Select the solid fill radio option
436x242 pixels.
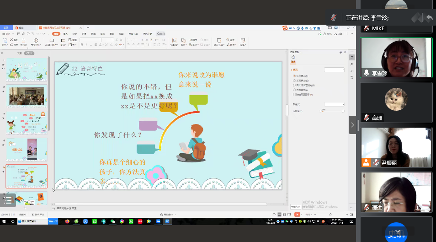294,75
